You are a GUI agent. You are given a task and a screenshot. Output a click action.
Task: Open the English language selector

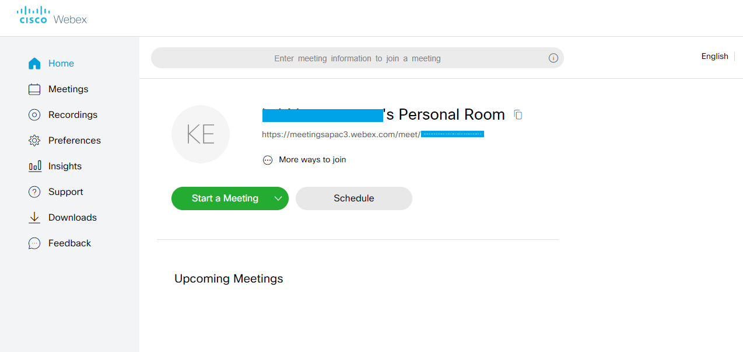714,57
